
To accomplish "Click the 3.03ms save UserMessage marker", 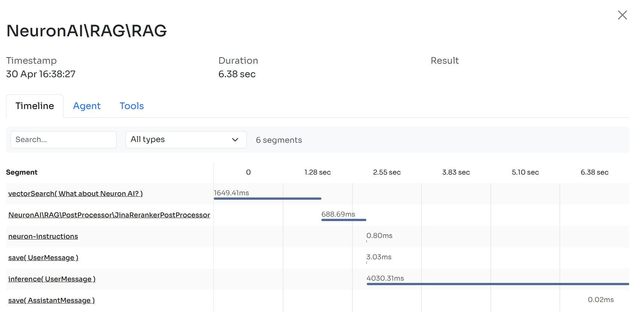I will (367, 262).
